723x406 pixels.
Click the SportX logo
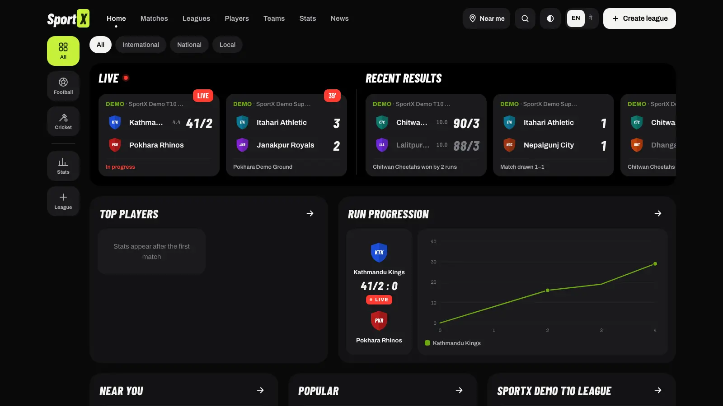(x=68, y=18)
